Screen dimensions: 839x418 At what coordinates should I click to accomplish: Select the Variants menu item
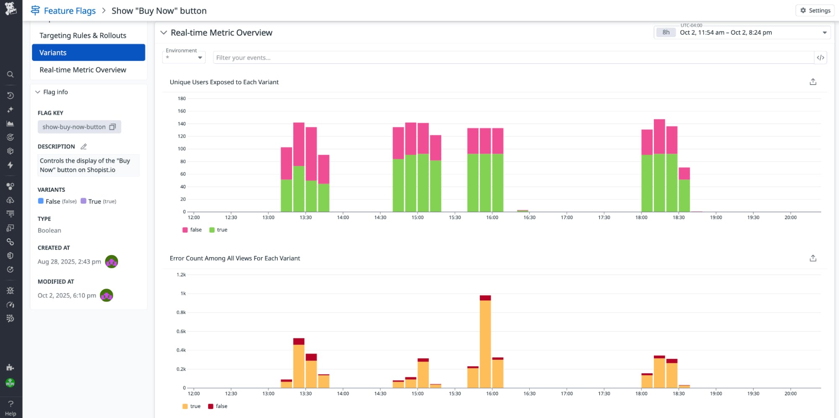click(89, 53)
